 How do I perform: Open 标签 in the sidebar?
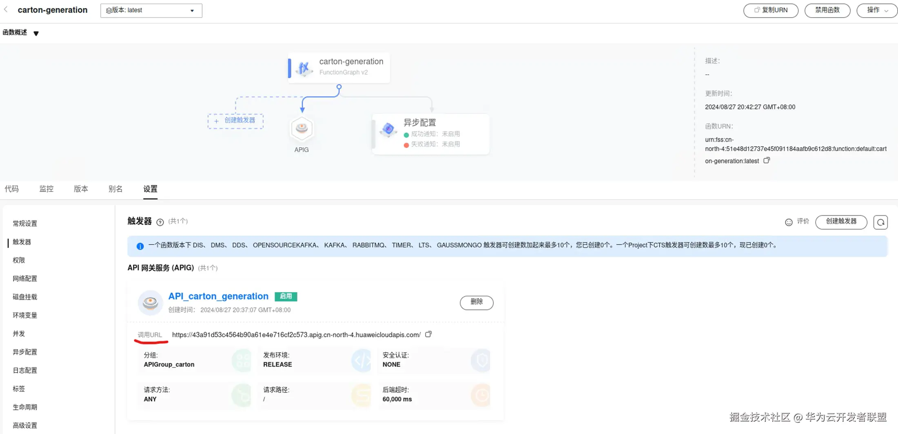(x=19, y=389)
